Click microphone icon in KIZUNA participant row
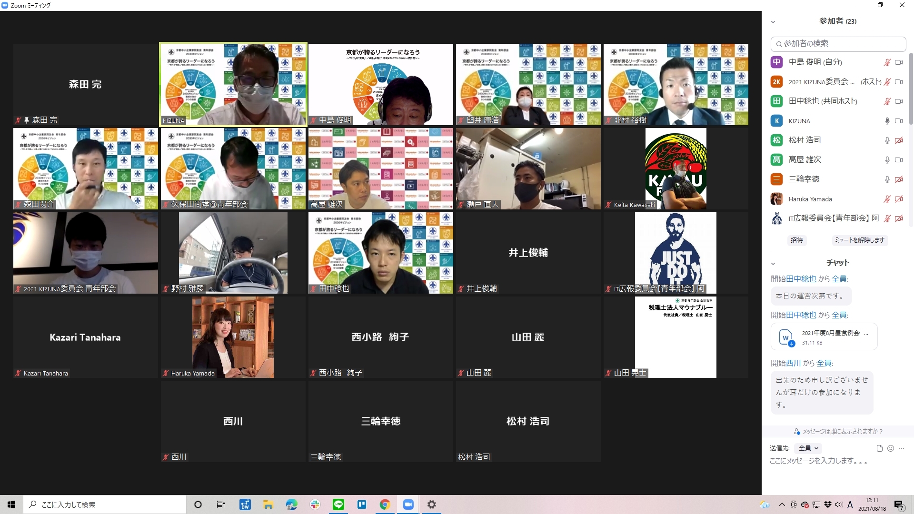This screenshot has height=514, width=914. click(x=887, y=121)
